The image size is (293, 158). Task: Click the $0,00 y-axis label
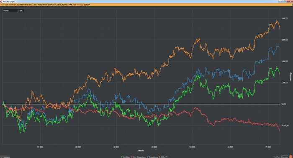point(284,104)
